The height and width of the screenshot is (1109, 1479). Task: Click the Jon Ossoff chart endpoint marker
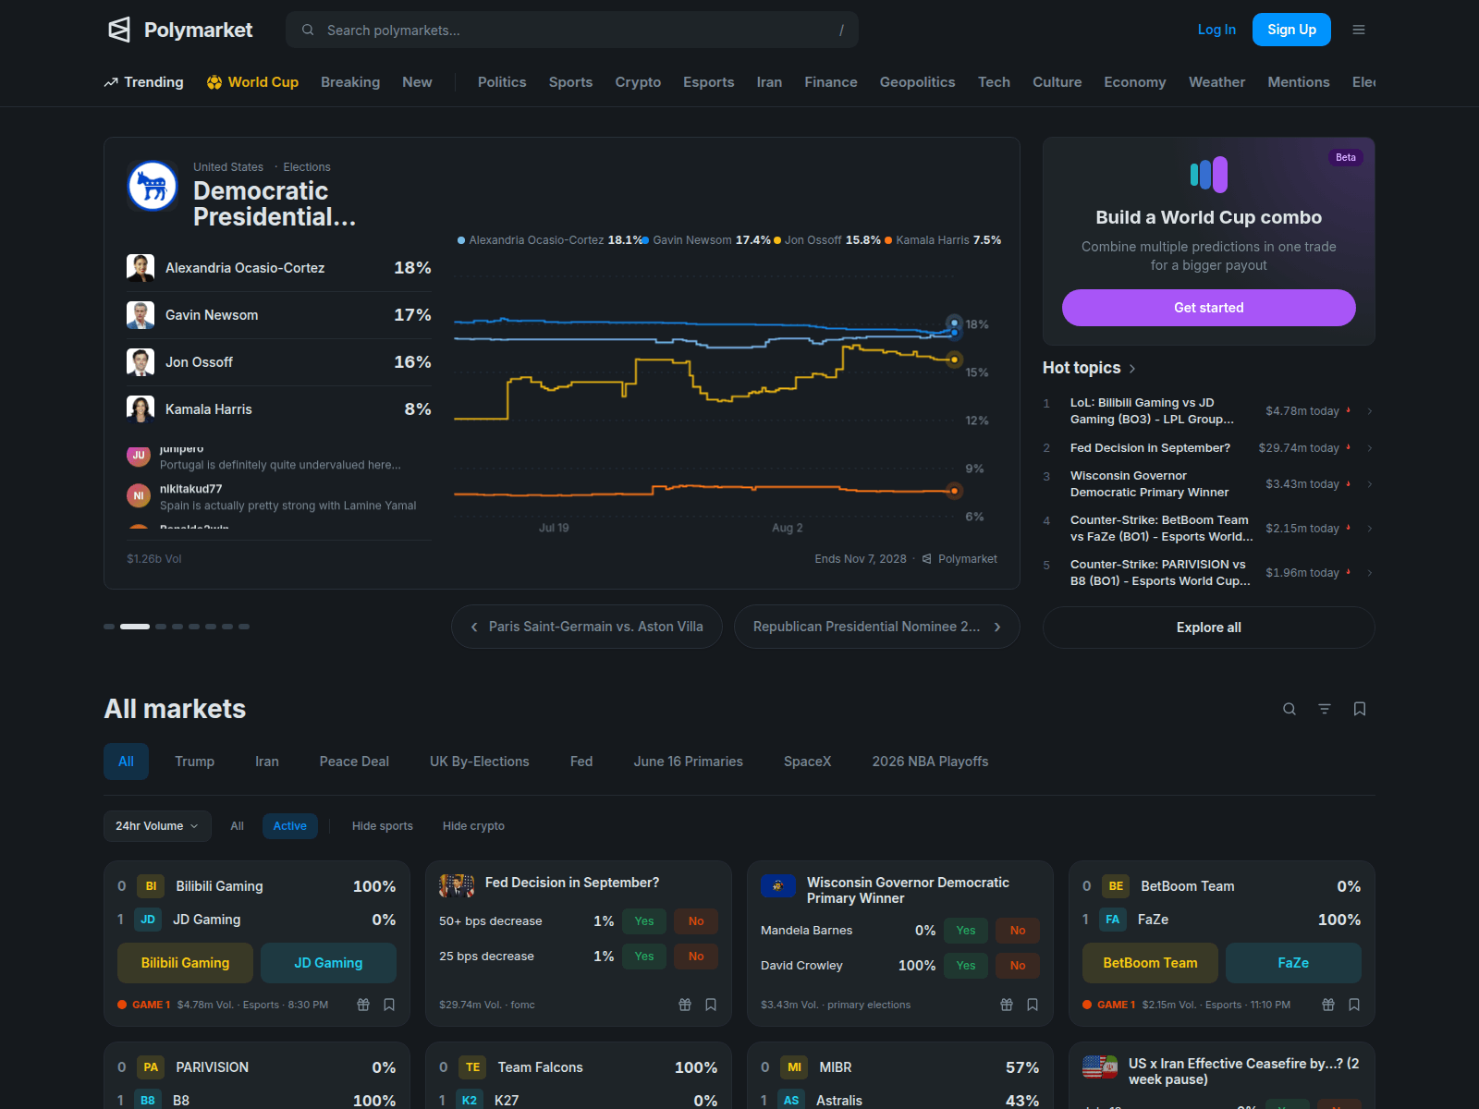[955, 360]
